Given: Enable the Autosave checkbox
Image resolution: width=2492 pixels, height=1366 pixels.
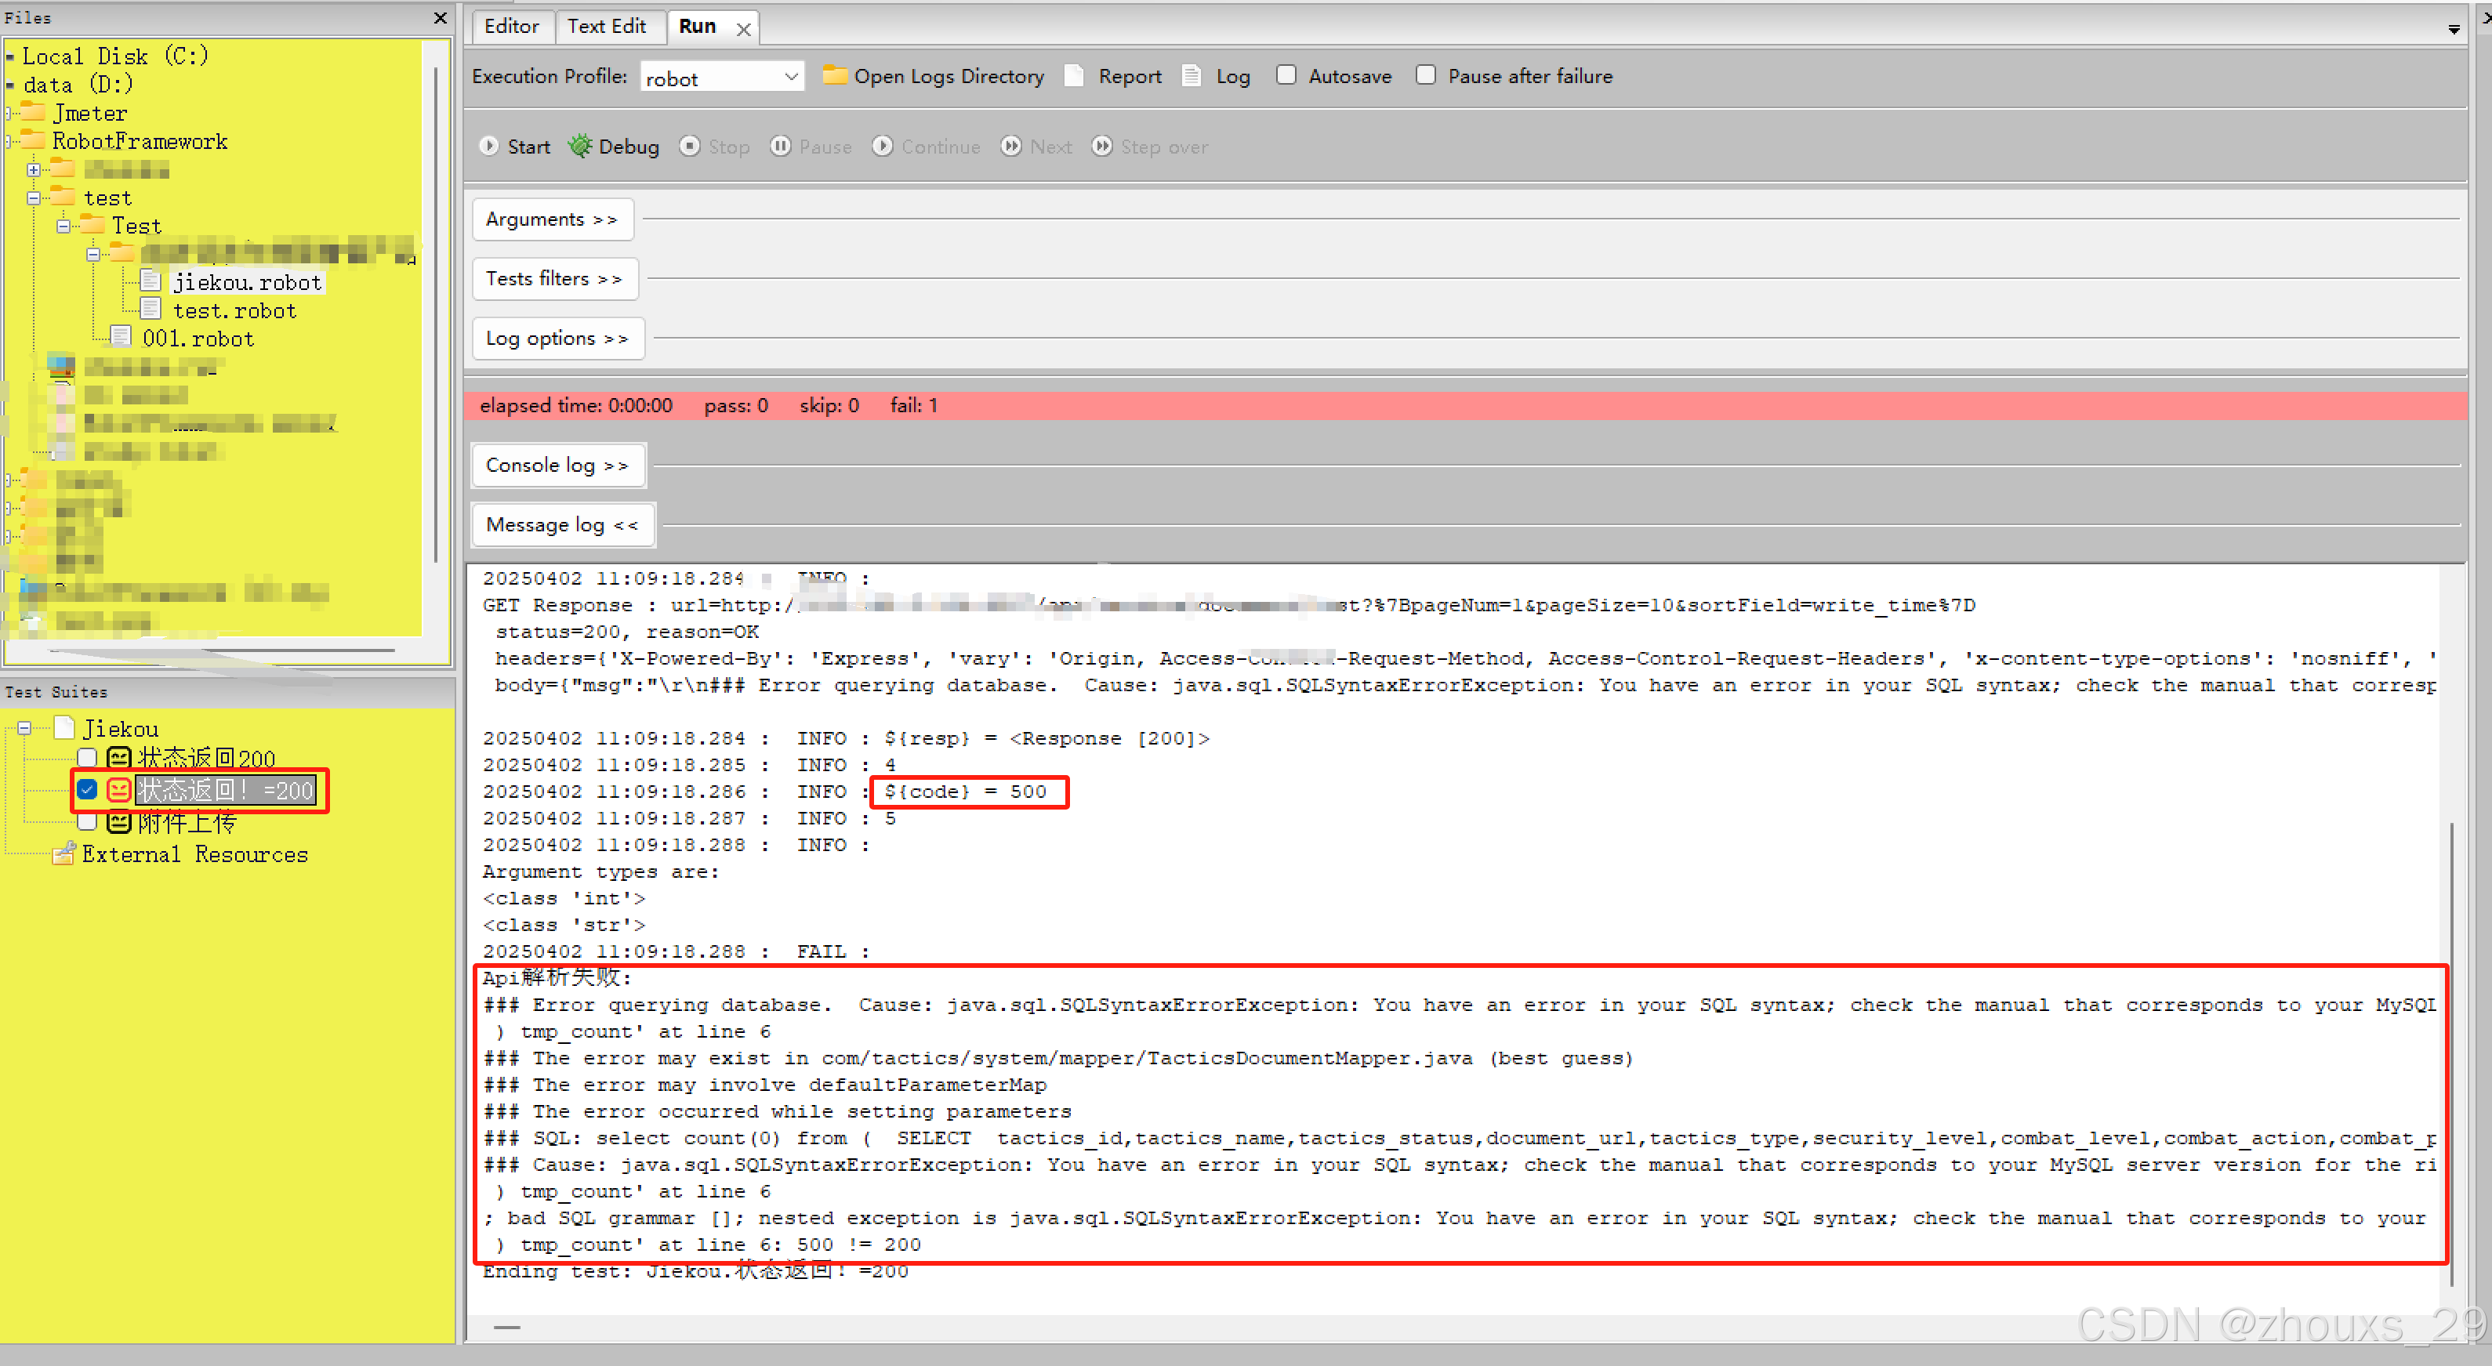Looking at the screenshot, I should pyautogui.click(x=1286, y=75).
